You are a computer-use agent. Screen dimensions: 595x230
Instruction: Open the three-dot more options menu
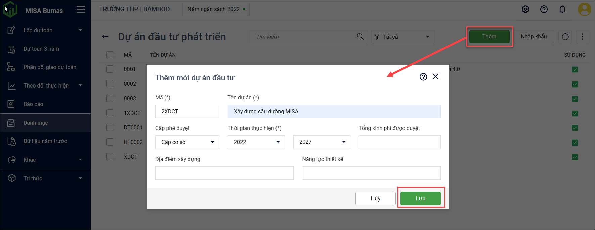click(x=583, y=37)
